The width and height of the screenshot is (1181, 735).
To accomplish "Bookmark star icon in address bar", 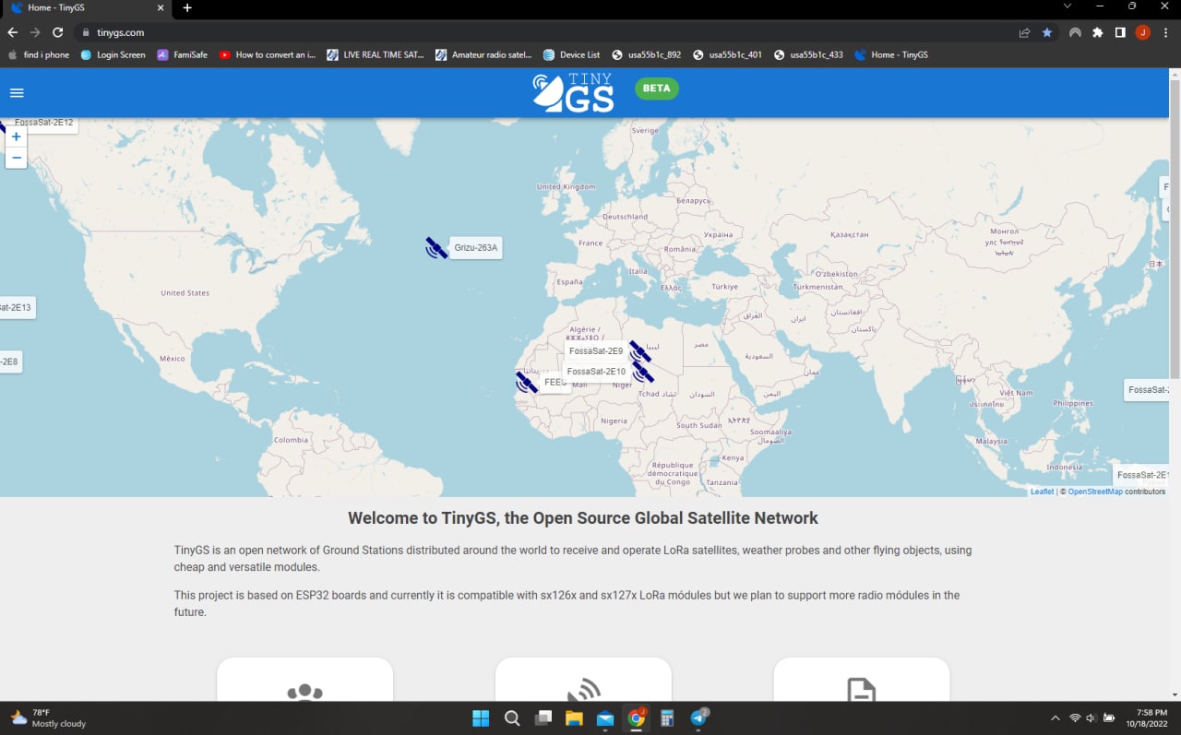I will [x=1047, y=32].
